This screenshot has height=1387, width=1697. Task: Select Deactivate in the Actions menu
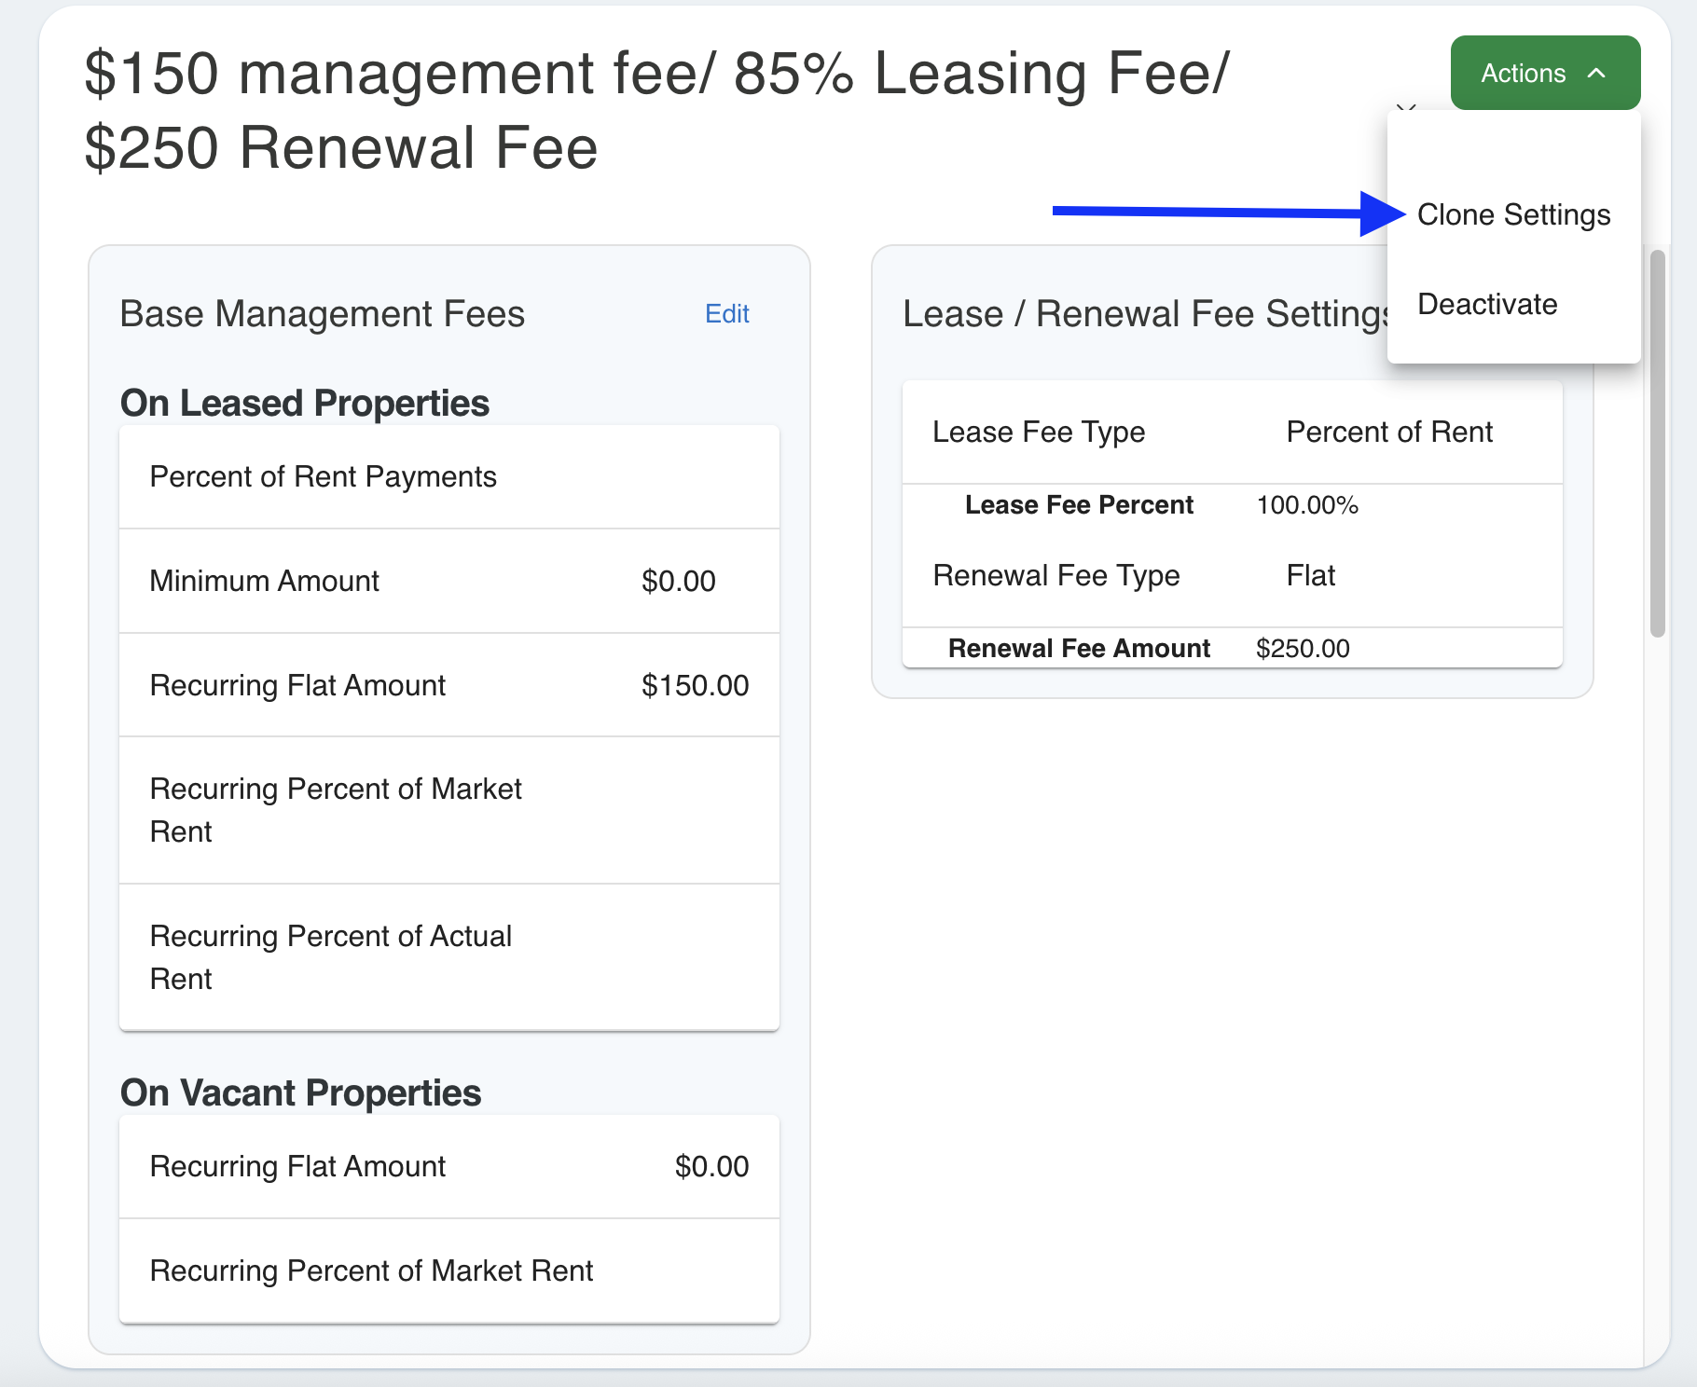point(1486,305)
